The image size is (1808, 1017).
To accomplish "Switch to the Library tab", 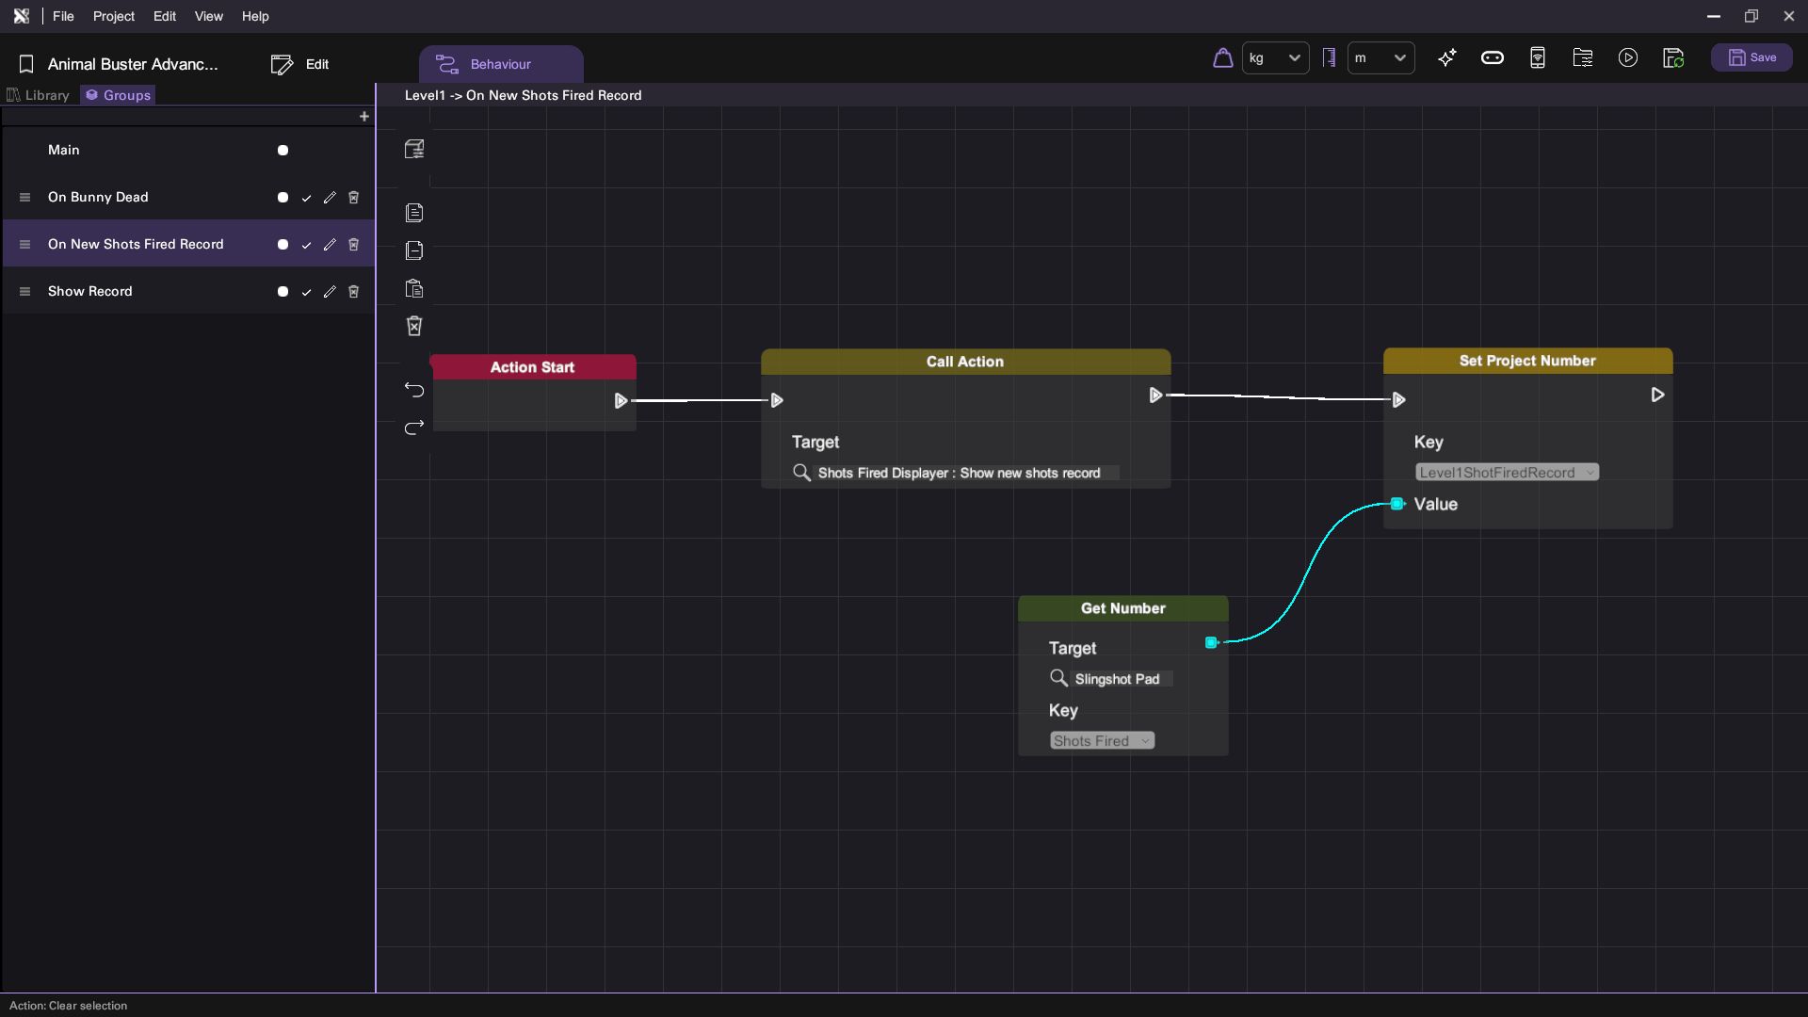I will point(39,95).
